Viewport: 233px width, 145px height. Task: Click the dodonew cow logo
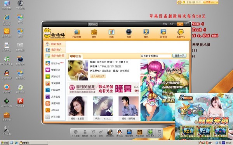tap(54, 33)
